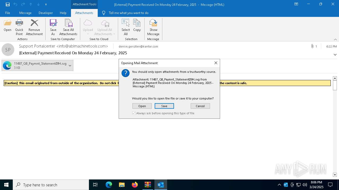
Task: Click the Outlook taskbar icon
Action: click(161, 185)
